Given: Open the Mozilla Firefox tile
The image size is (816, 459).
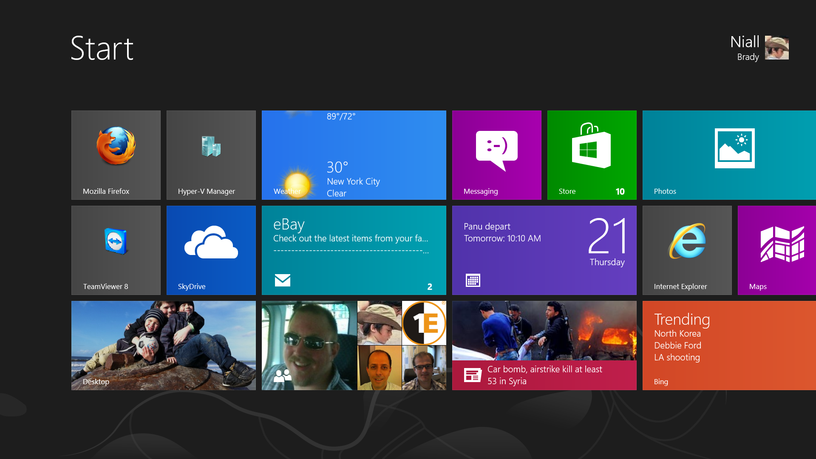Looking at the screenshot, I should (116, 155).
